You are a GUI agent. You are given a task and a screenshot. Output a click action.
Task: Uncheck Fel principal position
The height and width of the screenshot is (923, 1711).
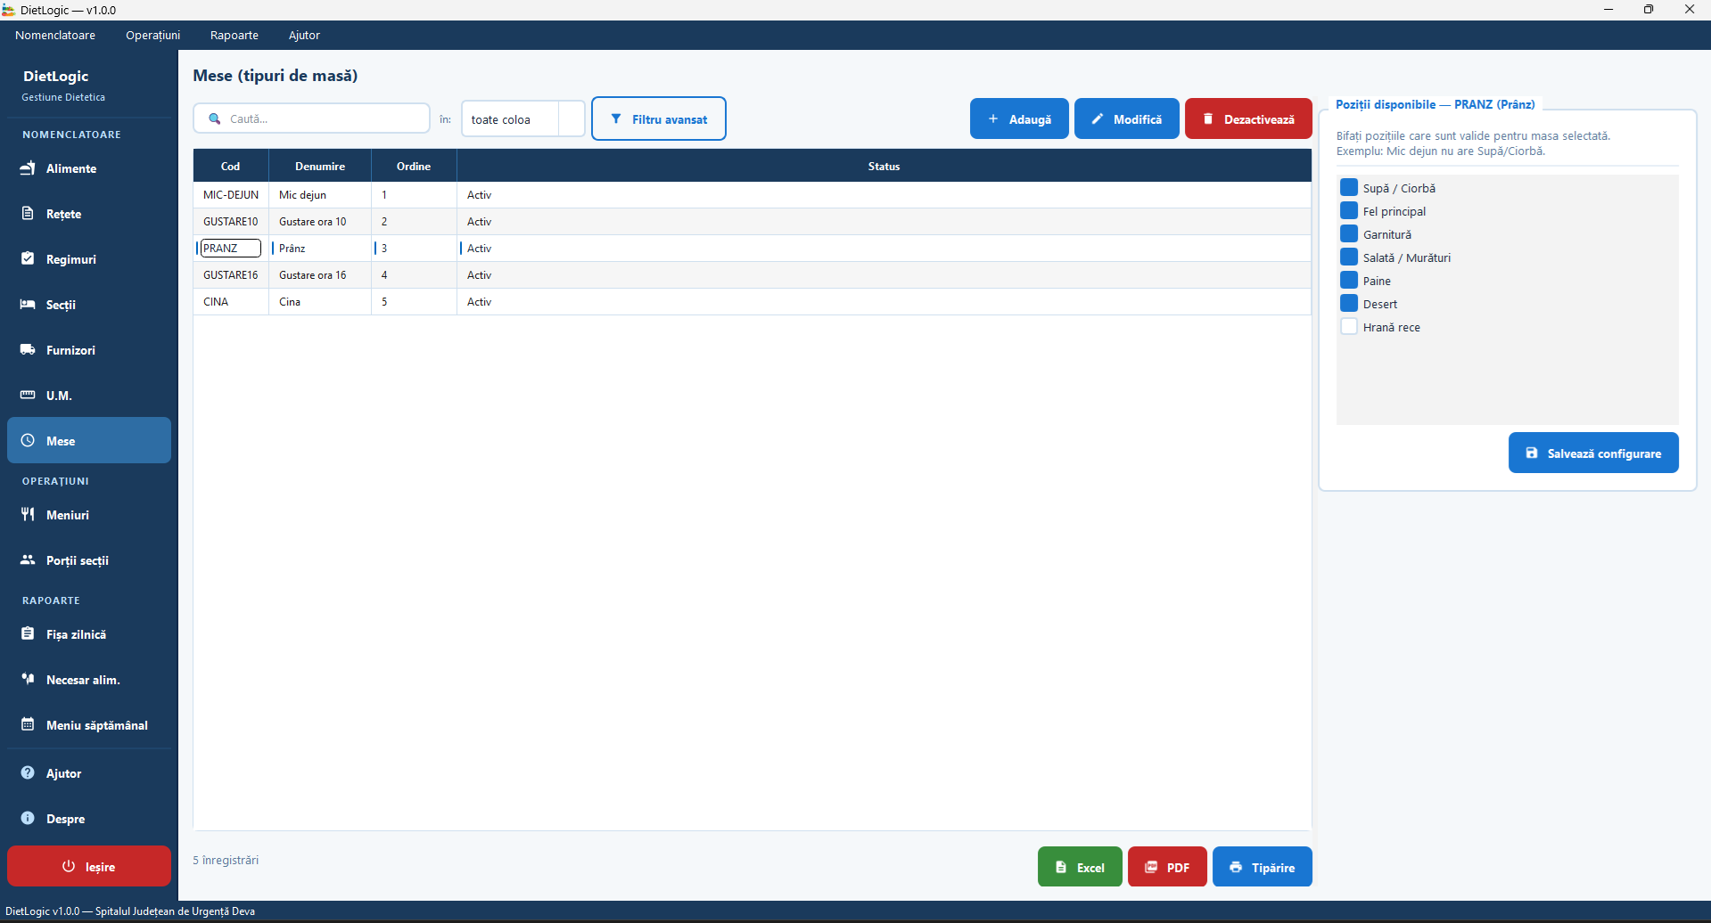click(x=1349, y=211)
